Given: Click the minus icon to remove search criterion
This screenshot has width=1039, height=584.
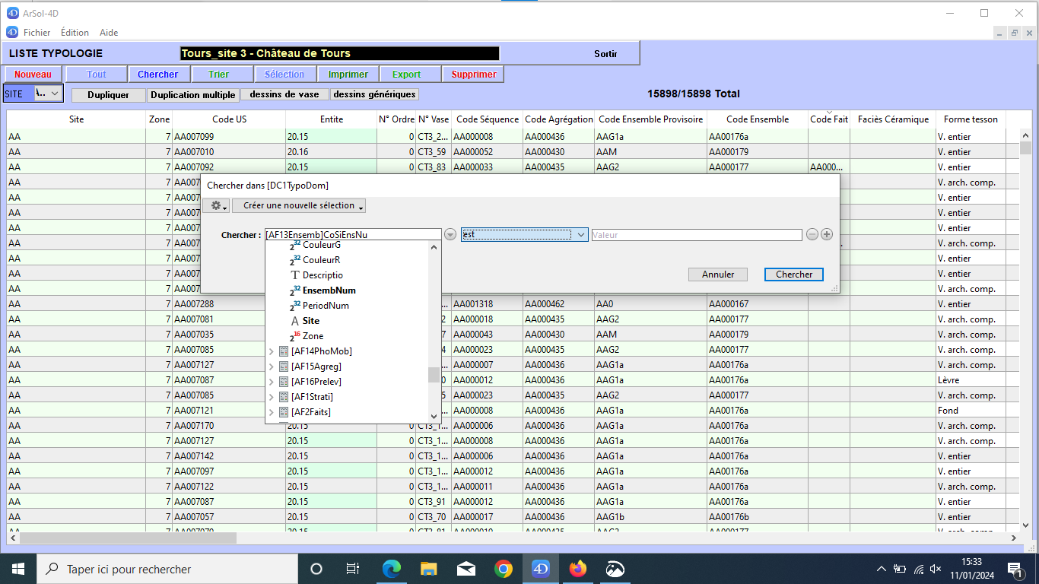Looking at the screenshot, I should point(812,235).
